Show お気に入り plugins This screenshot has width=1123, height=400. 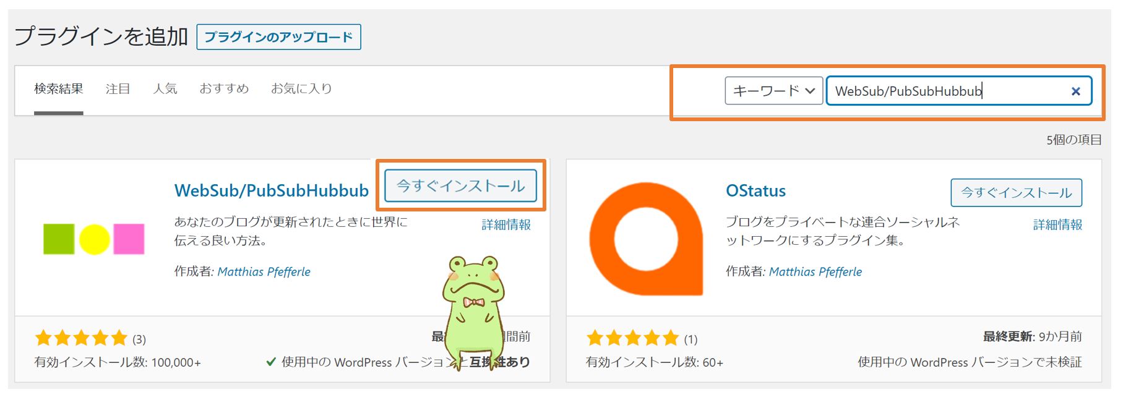[x=301, y=88]
